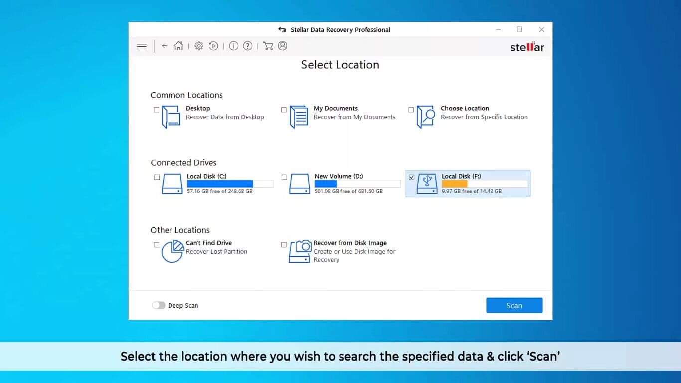Screen dimensions: 681x383
Task: Click the Scan button
Action: (x=514, y=305)
